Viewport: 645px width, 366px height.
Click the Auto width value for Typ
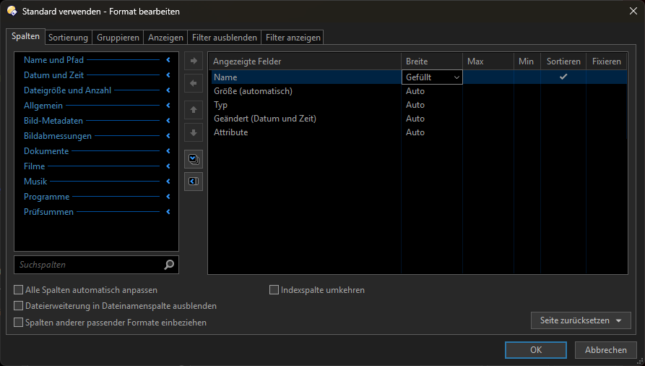click(x=415, y=105)
